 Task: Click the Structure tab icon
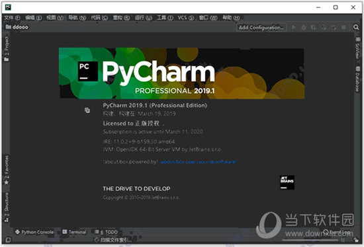point(7,220)
